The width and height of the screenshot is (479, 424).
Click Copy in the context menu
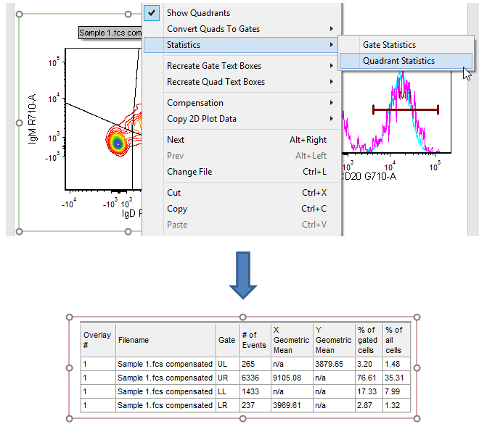tap(177, 209)
